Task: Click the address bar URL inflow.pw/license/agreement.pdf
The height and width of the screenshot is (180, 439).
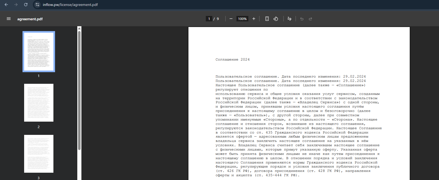Action: tap(70, 5)
